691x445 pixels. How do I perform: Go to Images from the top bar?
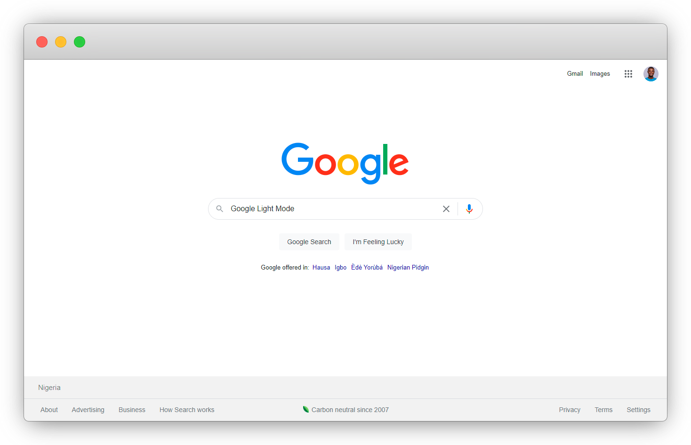(x=600, y=74)
